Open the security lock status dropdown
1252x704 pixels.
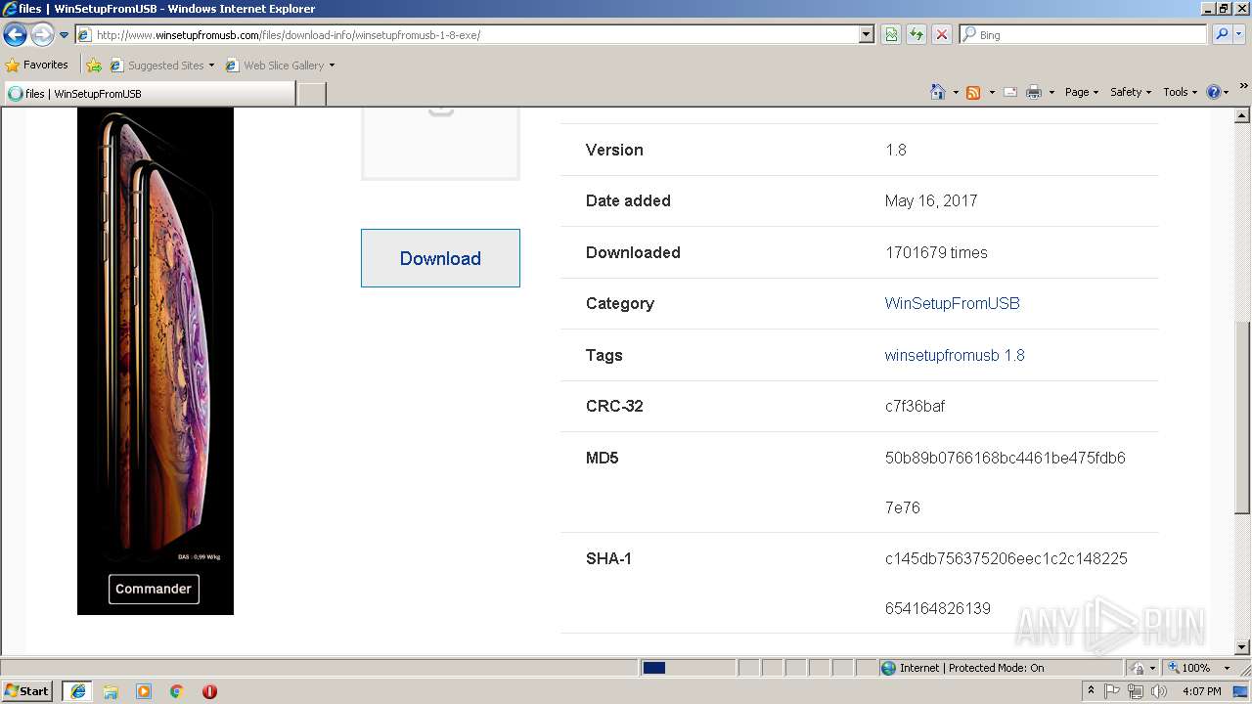1142,668
